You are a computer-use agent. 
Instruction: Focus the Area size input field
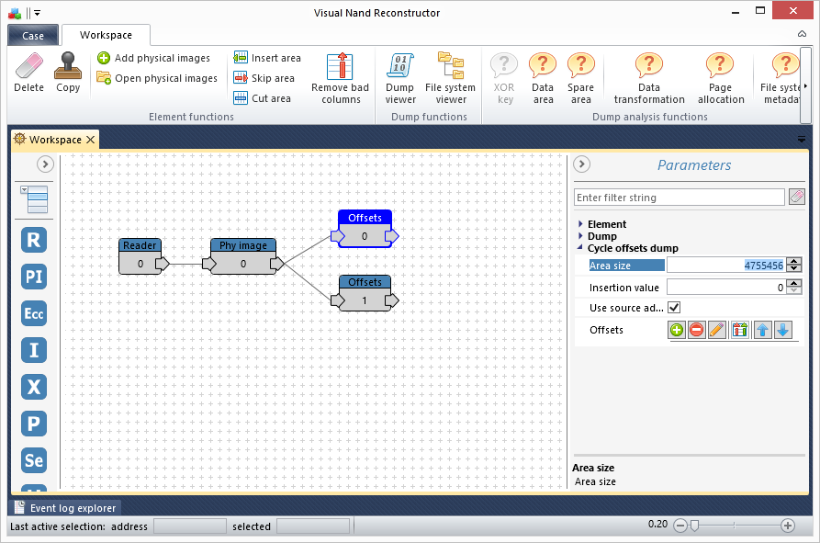(x=727, y=266)
